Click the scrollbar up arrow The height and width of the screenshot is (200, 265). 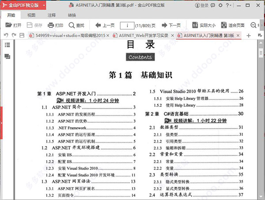(x=261, y=43)
